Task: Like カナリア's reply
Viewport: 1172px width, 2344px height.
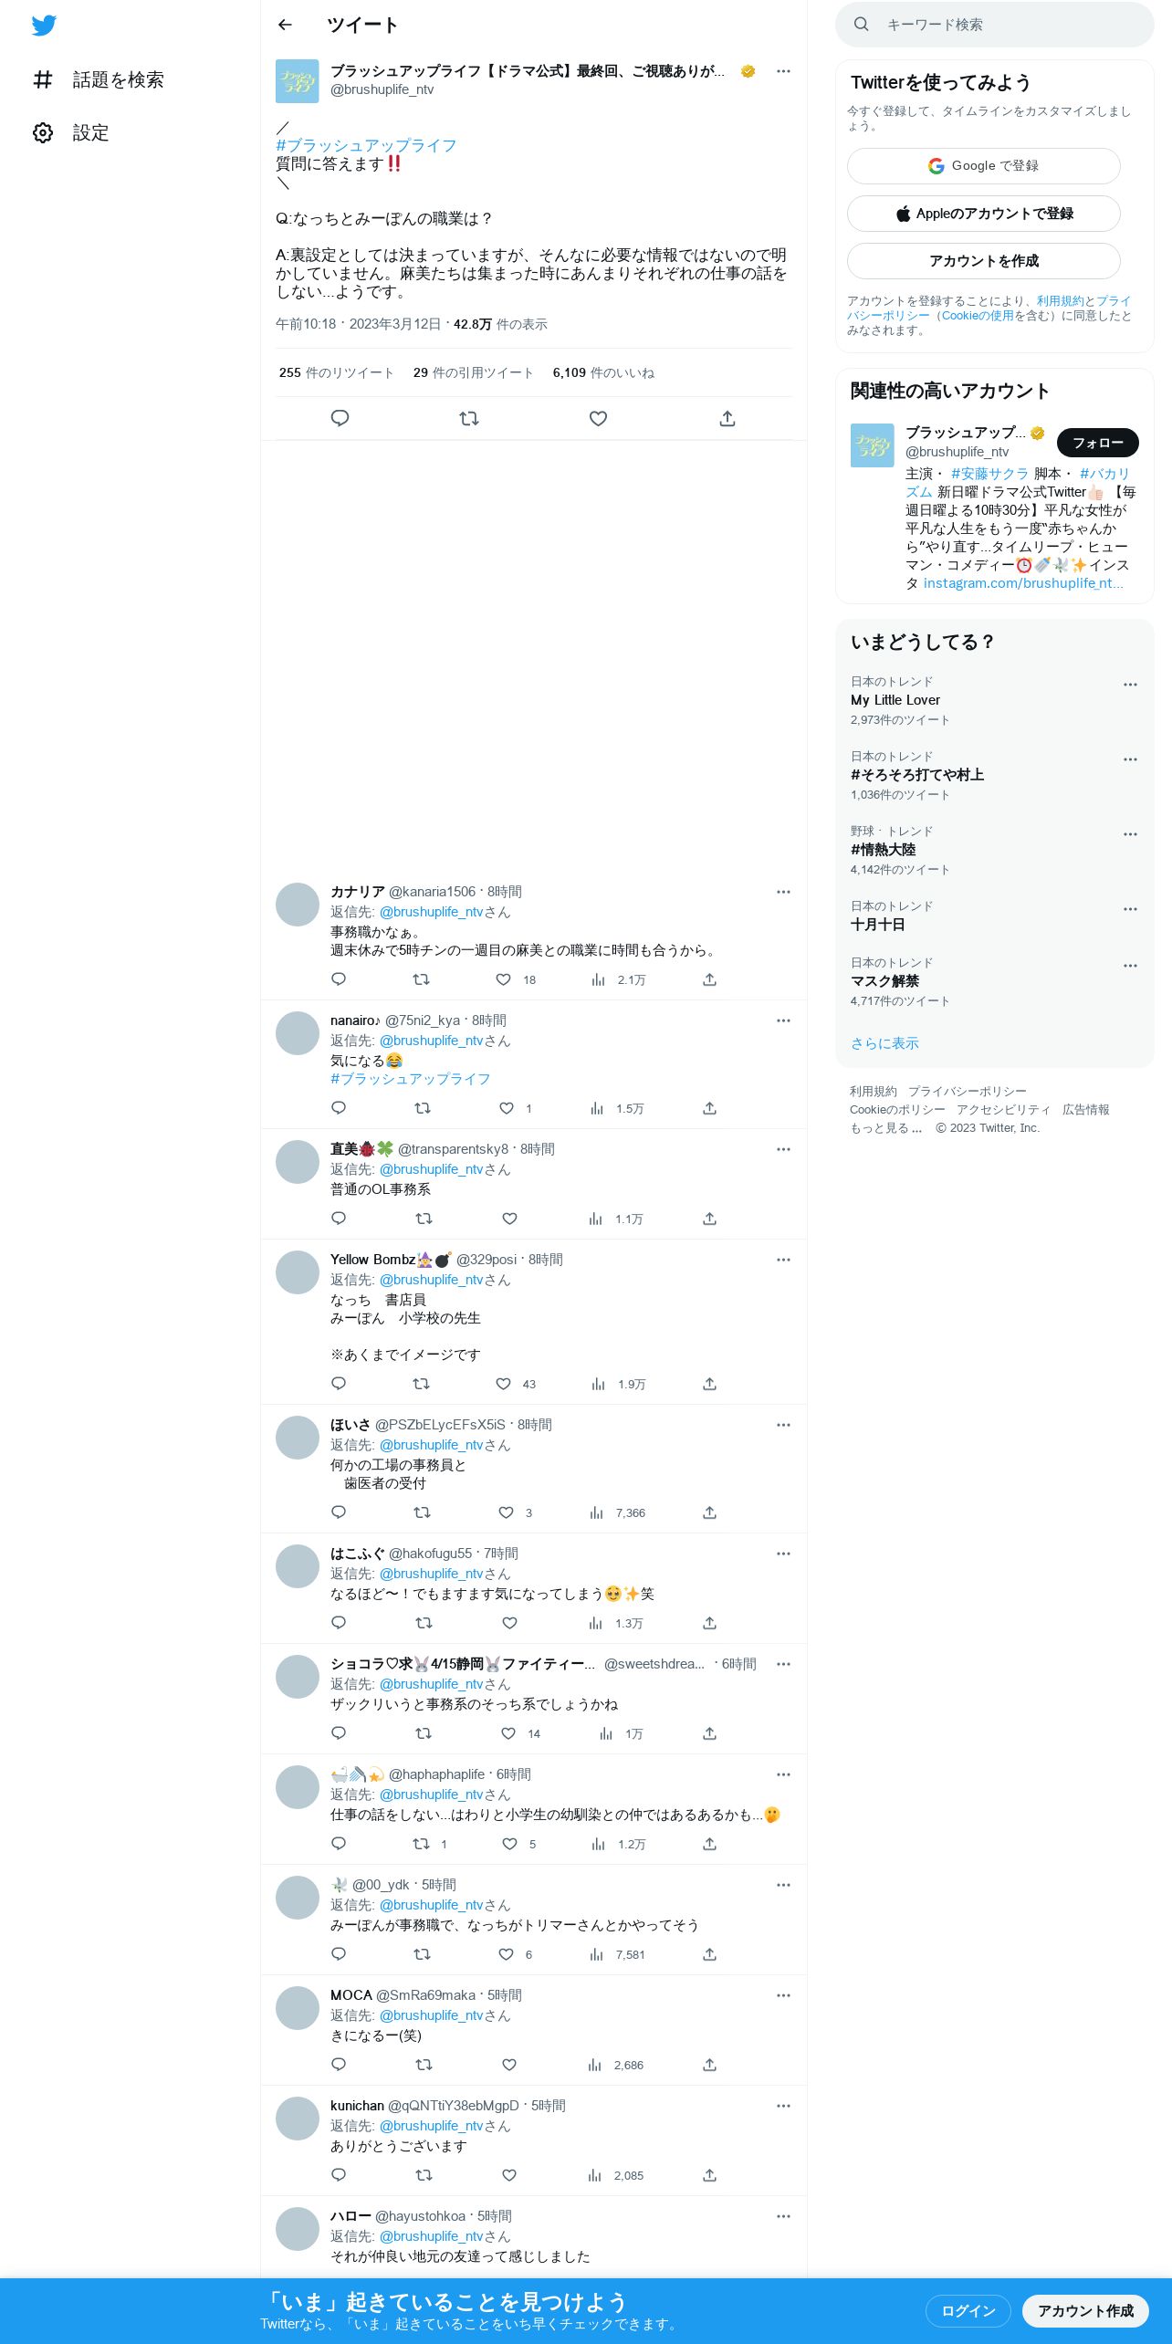Action: coord(503,979)
